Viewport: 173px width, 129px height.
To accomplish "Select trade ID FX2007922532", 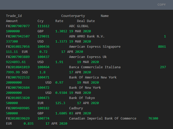I will [x=18, y=77].
